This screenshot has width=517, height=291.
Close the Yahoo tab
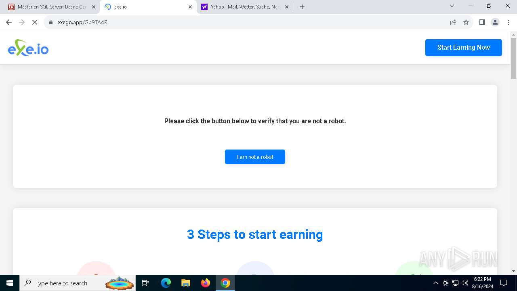(x=287, y=7)
